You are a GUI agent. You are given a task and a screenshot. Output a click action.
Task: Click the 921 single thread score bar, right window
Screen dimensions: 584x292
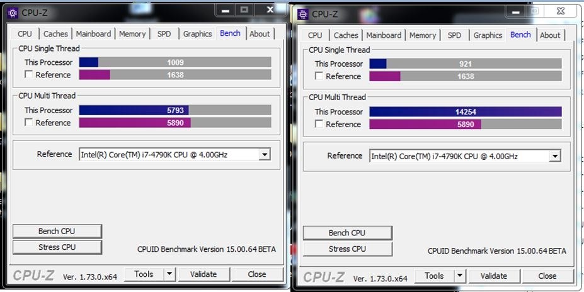pos(466,64)
